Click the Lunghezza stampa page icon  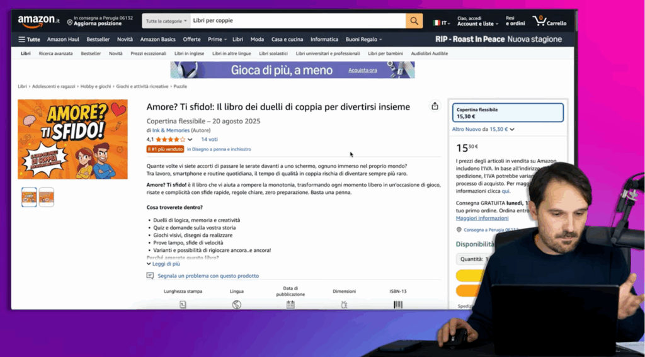tap(183, 305)
